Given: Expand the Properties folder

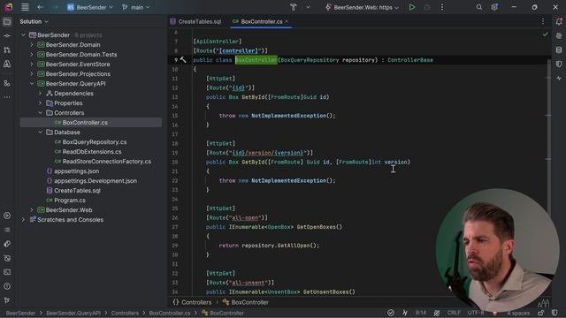Looking at the screenshot, I should pyautogui.click(x=40, y=103).
